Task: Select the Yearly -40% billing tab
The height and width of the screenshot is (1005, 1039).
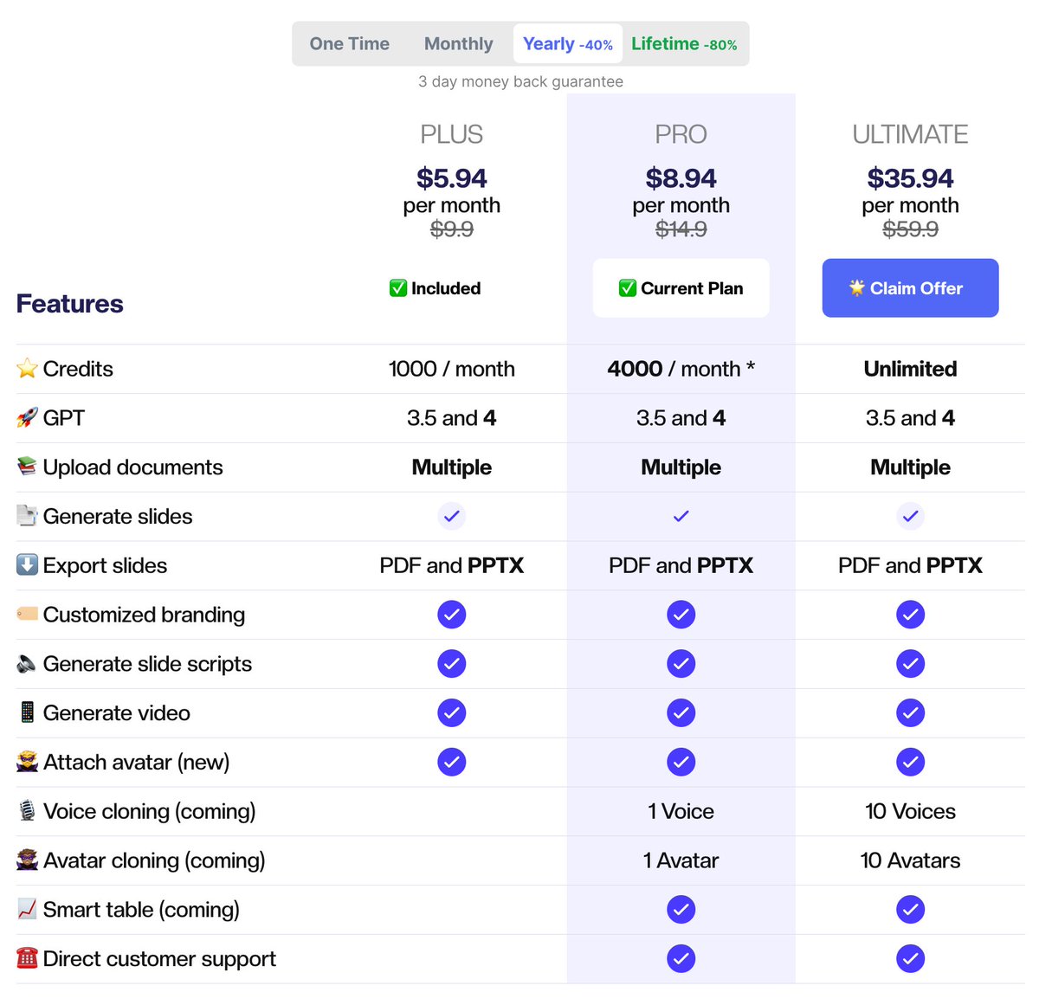Action: pos(568,43)
